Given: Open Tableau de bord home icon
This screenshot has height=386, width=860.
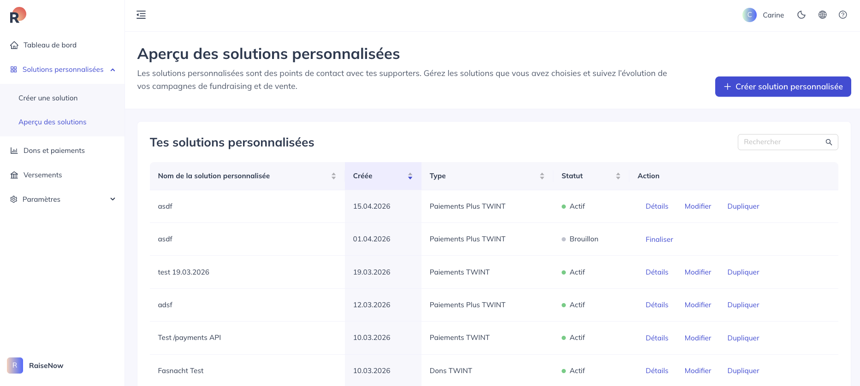Looking at the screenshot, I should point(14,45).
